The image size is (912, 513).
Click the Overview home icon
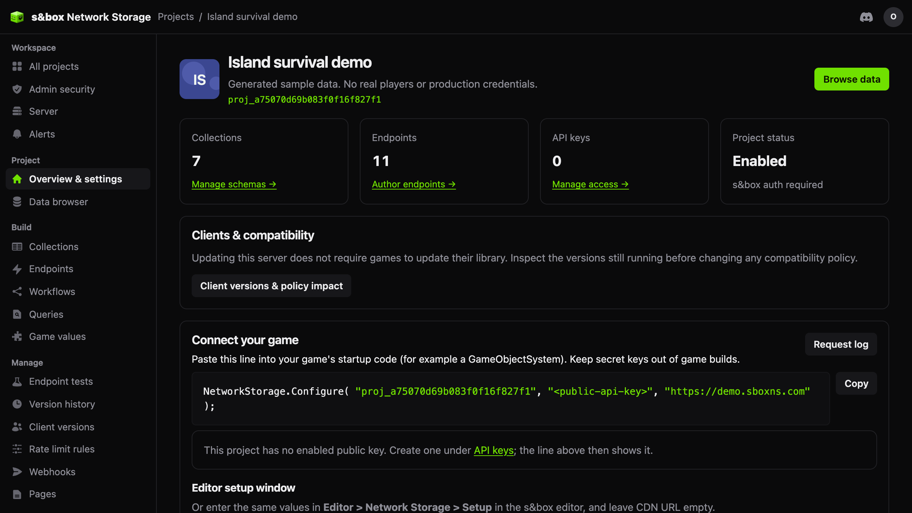[17, 179]
